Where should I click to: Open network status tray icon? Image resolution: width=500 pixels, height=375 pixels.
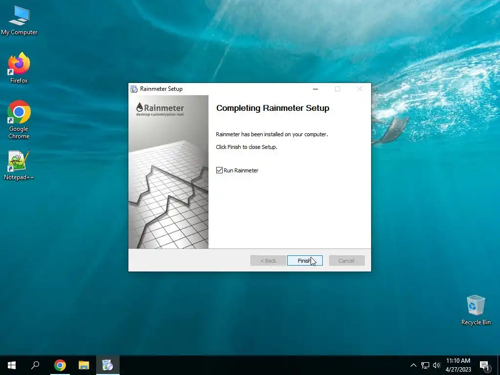click(x=425, y=365)
